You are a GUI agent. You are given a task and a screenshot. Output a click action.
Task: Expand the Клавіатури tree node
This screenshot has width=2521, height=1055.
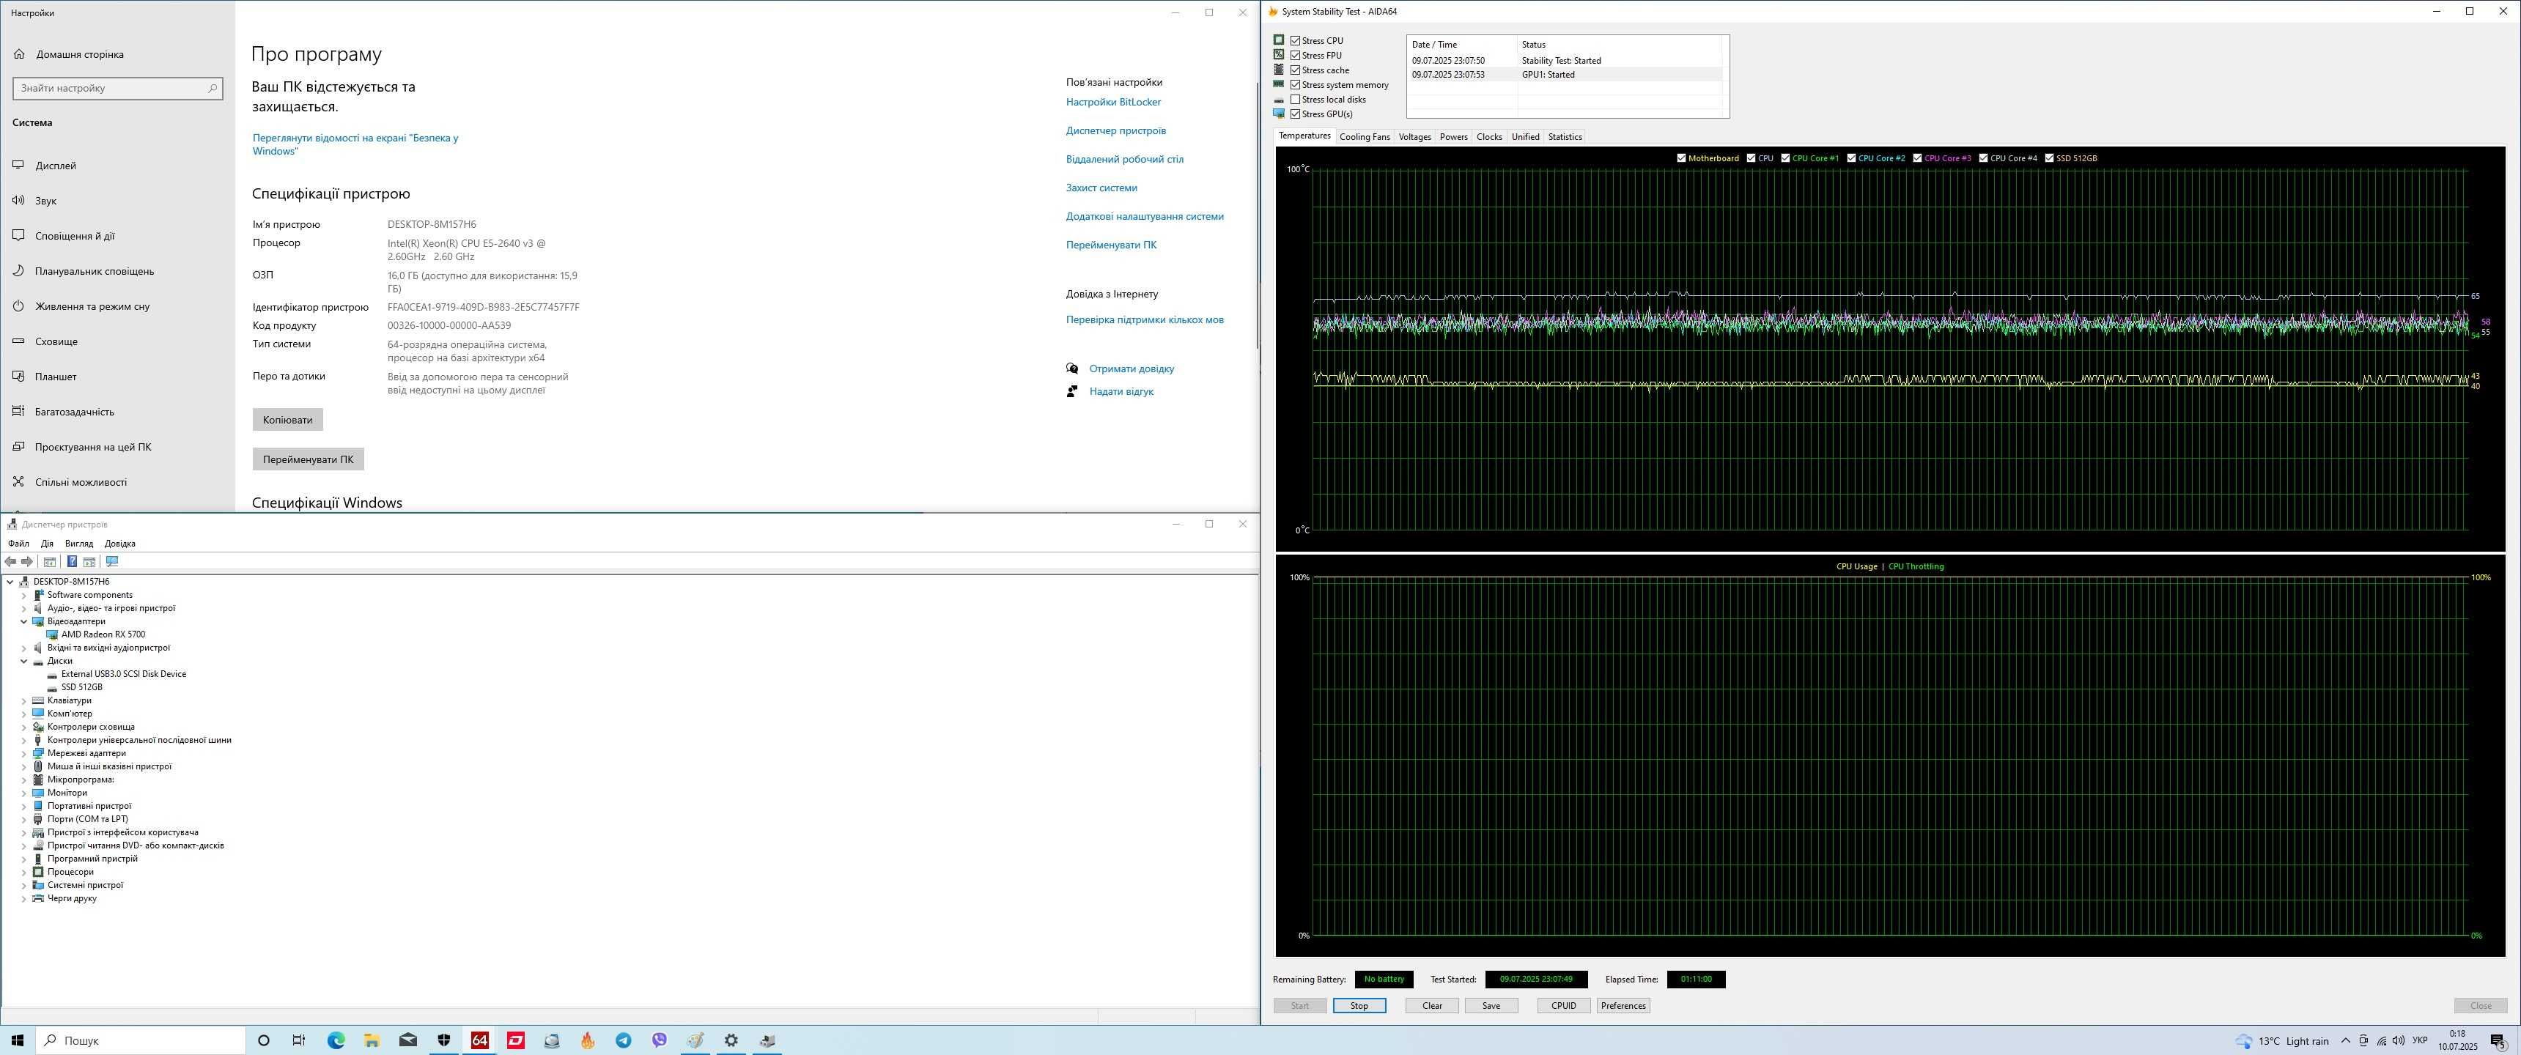[24, 700]
